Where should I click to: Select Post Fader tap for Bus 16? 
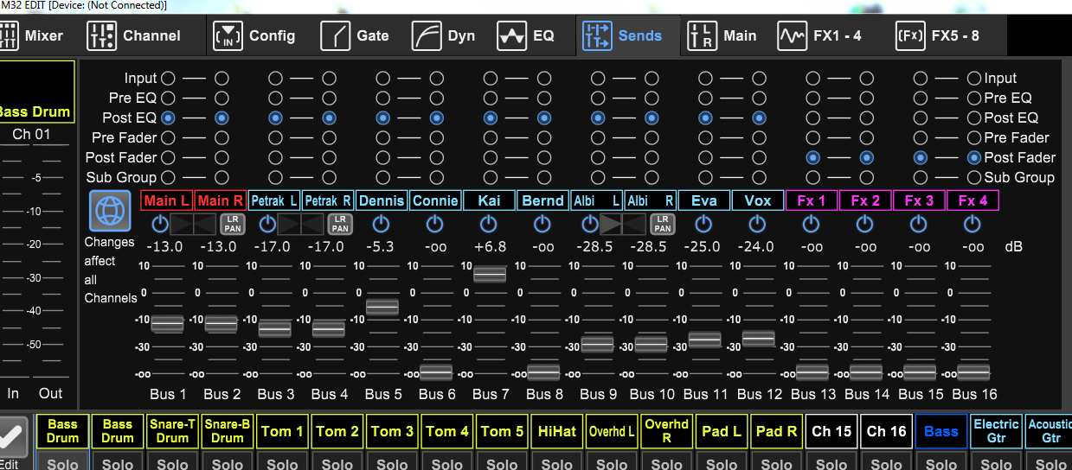tap(974, 157)
